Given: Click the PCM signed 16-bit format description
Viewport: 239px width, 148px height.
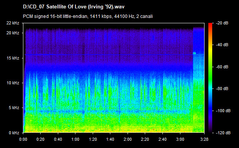Looking at the screenshot, I should point(88,16).
